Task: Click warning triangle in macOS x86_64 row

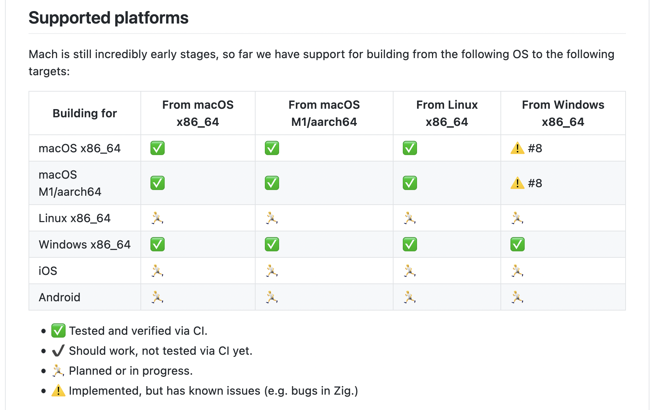Action: (517, 148)
